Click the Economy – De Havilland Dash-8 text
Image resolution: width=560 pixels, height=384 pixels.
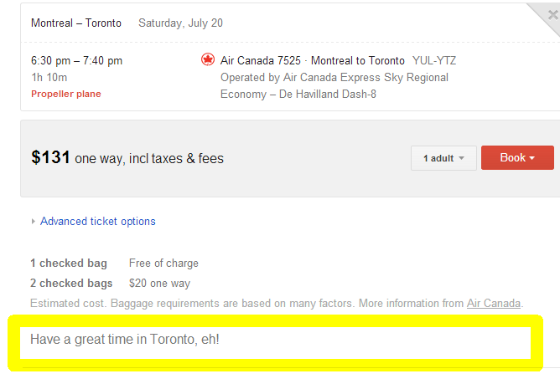tap(298, 95)
